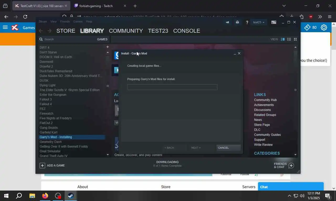Show hidden system tray icons
The height and width of the screenshot is (201, 336).
[289, 196]
